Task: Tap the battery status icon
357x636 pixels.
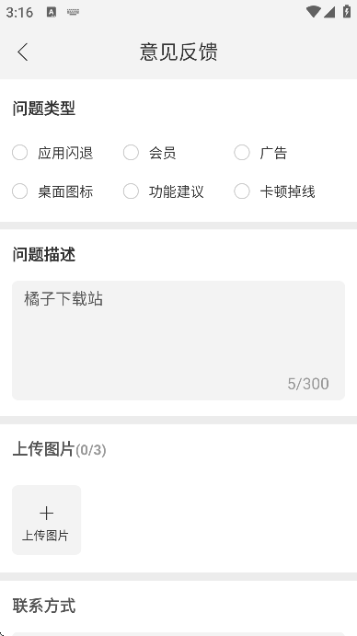Action: pos(347,11)
